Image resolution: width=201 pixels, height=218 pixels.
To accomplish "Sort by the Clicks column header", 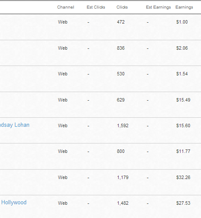I will (x=122, y=7).
